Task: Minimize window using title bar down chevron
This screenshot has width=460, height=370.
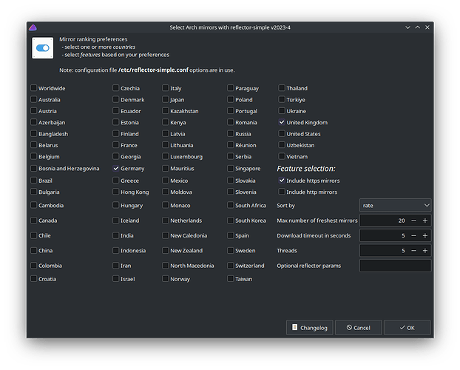Action: (x=407, y=27)
